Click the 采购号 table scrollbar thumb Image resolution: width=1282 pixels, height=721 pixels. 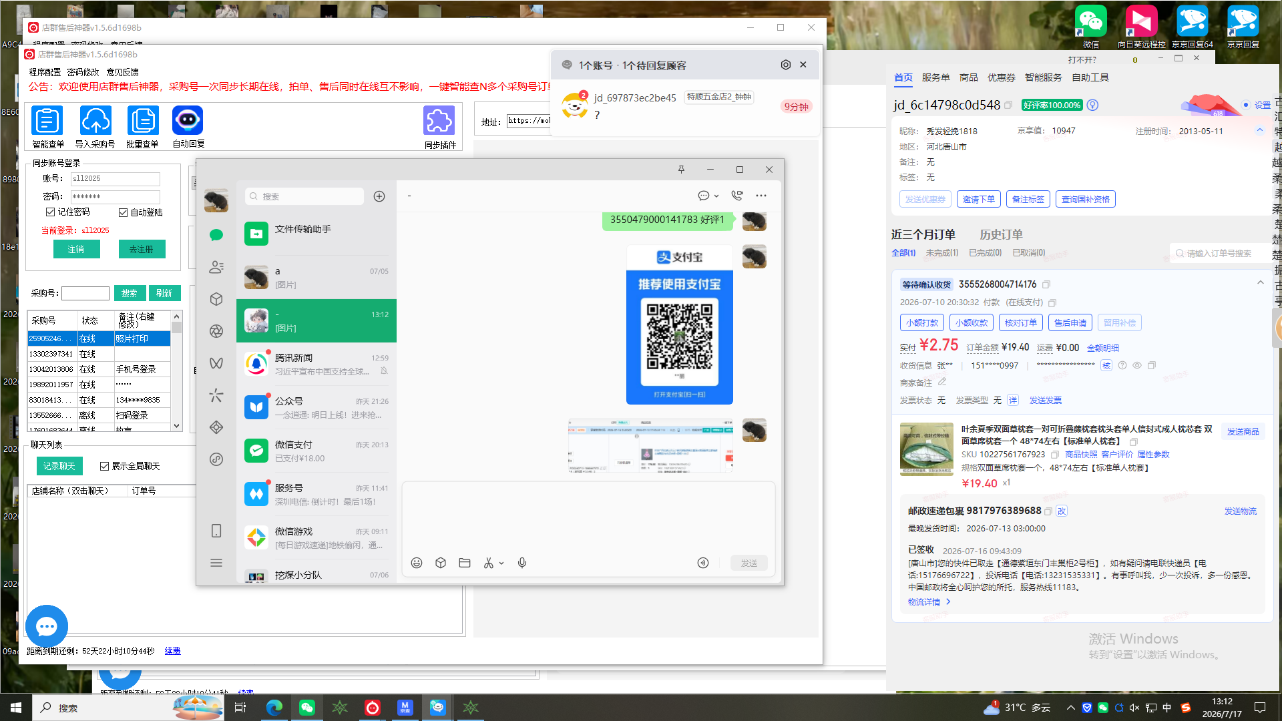pyautogui.click(x=177, y=328)
